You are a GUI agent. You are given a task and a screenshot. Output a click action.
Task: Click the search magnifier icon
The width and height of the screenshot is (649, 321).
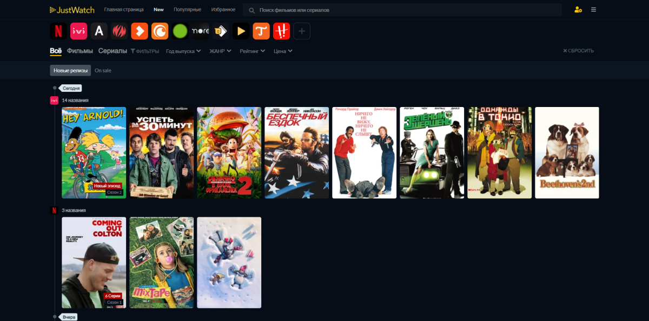[252, 10]
